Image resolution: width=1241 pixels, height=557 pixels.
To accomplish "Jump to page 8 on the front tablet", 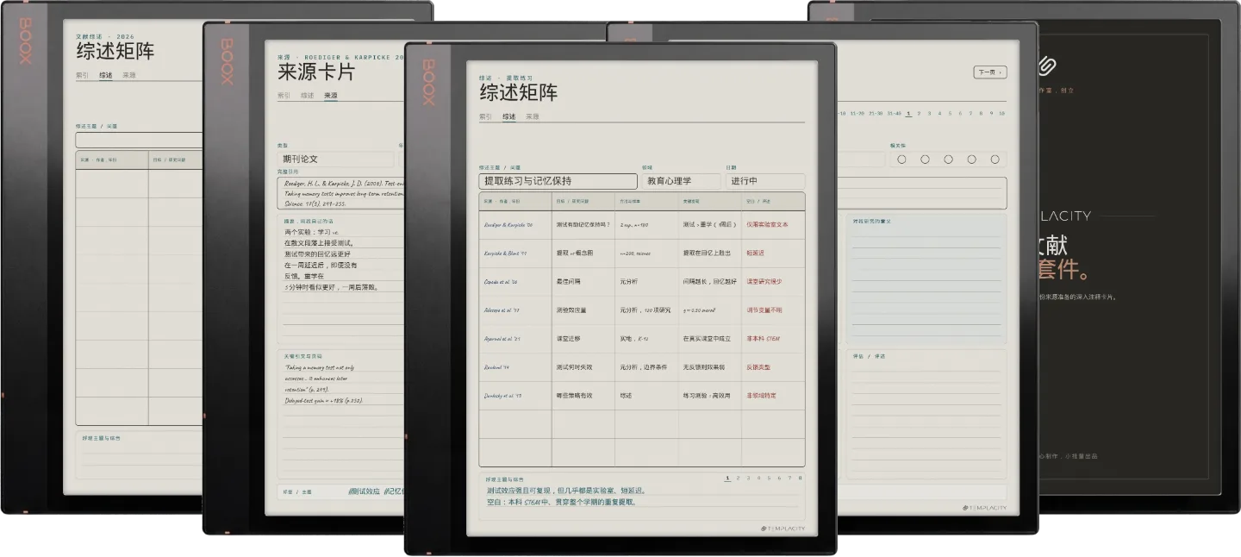I will click(800, 478).
